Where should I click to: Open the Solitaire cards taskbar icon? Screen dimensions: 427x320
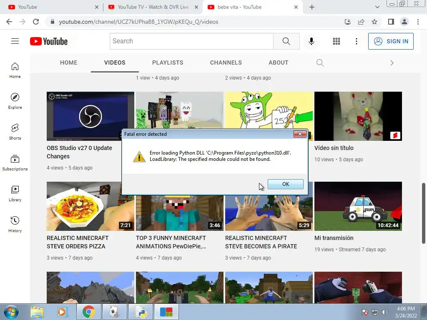tap(115, 312)
